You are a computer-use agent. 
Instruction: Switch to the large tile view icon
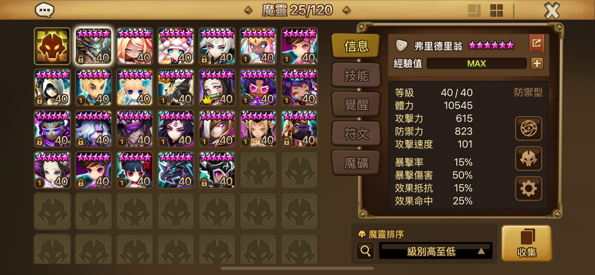pyautogui.click(x=474, y=11)
